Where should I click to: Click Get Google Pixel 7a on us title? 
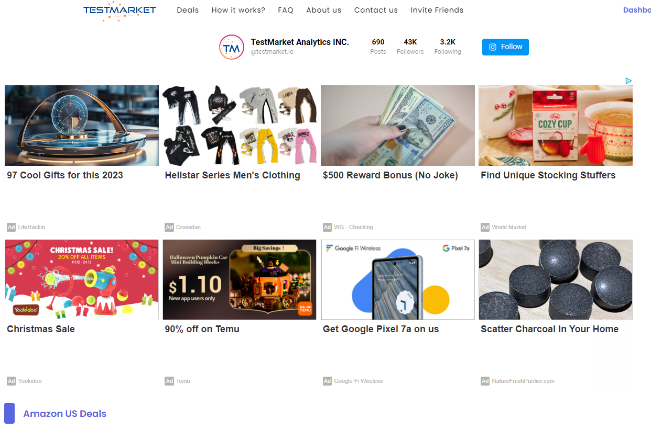tap(381, 329)
